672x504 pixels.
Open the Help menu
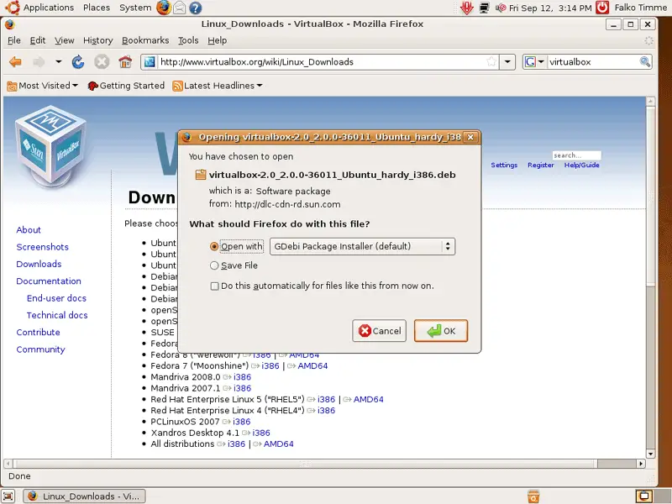tap(218, 40)
